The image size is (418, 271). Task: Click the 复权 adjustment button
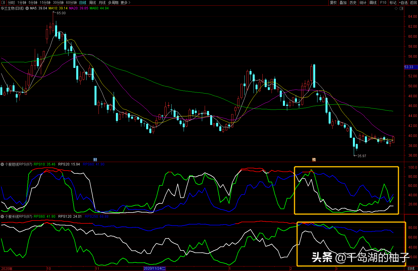[333, 3]
